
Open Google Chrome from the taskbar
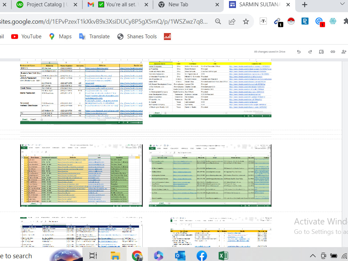(137, 256)
